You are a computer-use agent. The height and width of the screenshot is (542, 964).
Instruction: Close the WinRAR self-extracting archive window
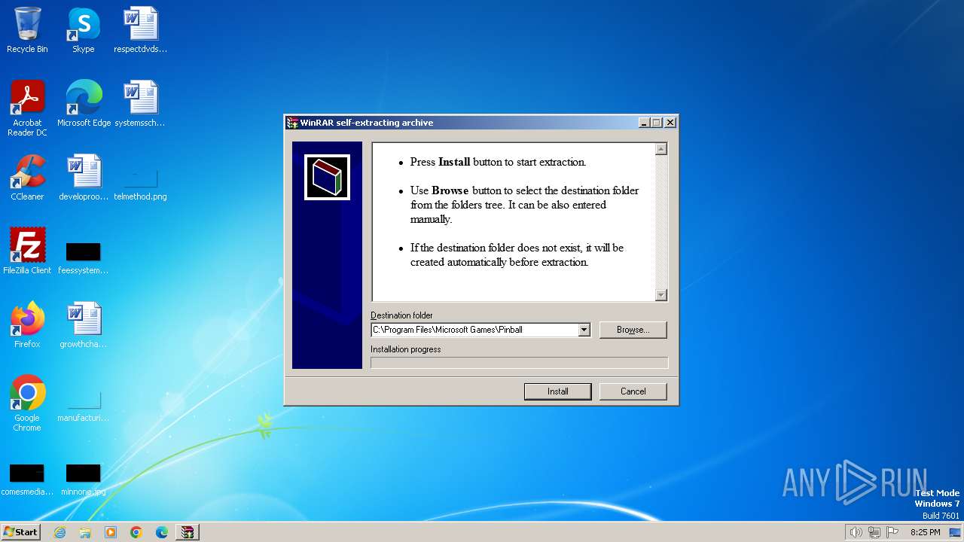click(670, 123)
